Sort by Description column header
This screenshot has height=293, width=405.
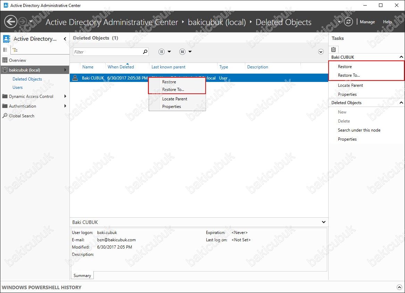click(x=257, y=67)
